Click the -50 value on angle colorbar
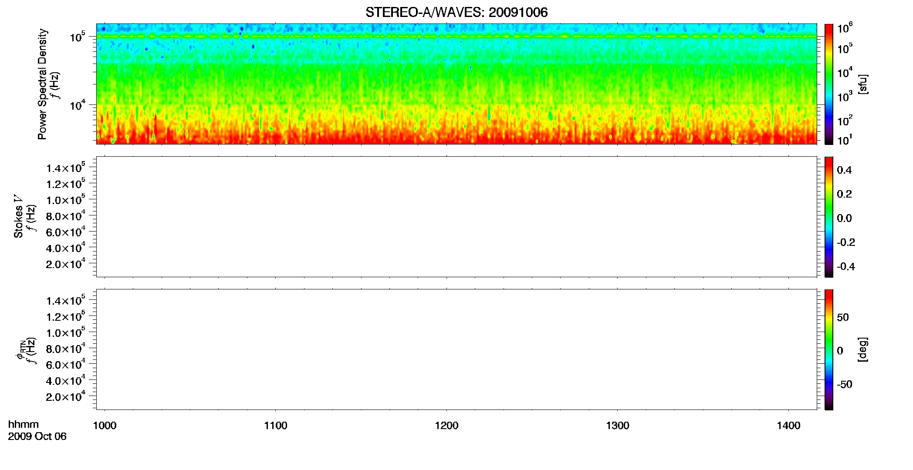Image resolution: width=913 pixels, height=470 pixels. (x=845, y=385)
